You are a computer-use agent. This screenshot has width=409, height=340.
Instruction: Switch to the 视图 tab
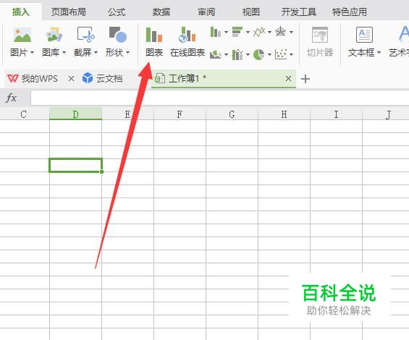(x=251, y=12)
